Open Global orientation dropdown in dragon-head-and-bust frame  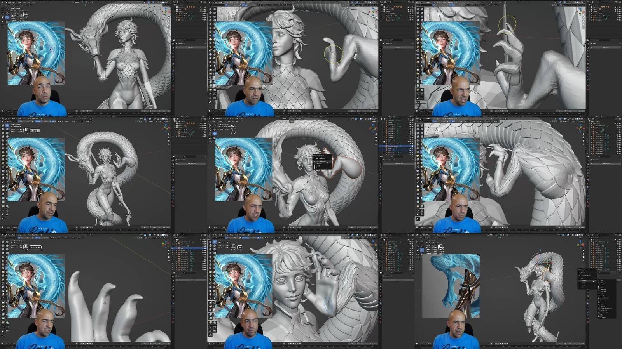click(77, 2)
